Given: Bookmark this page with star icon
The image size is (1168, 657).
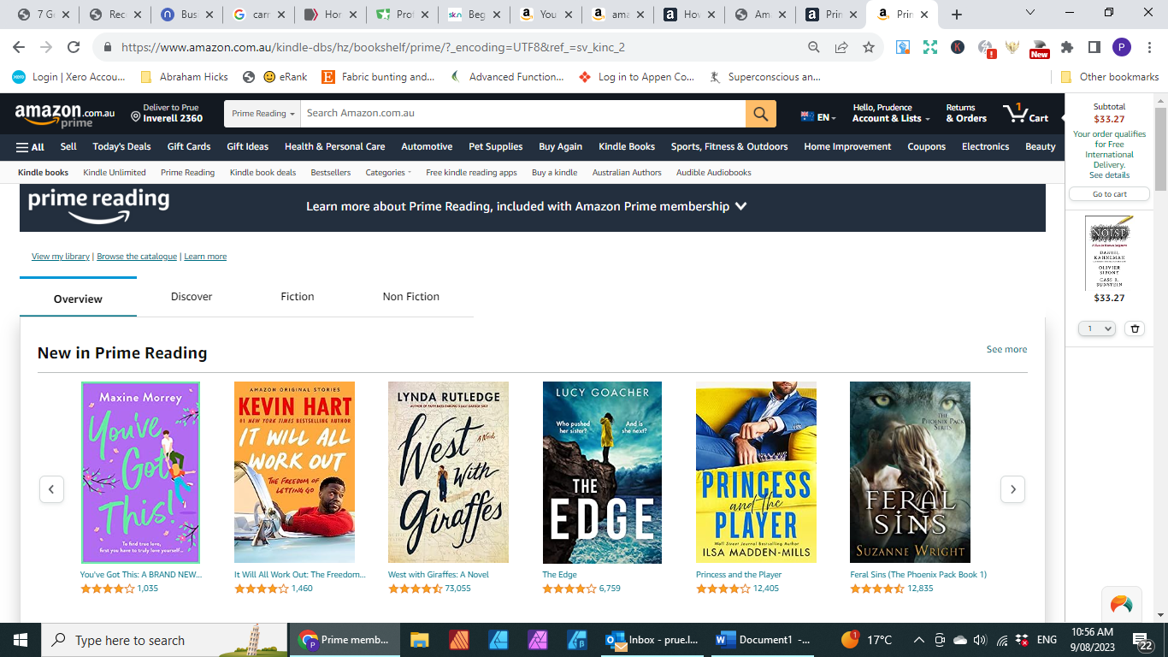Looking at the screenshot, I should [869, 47].
